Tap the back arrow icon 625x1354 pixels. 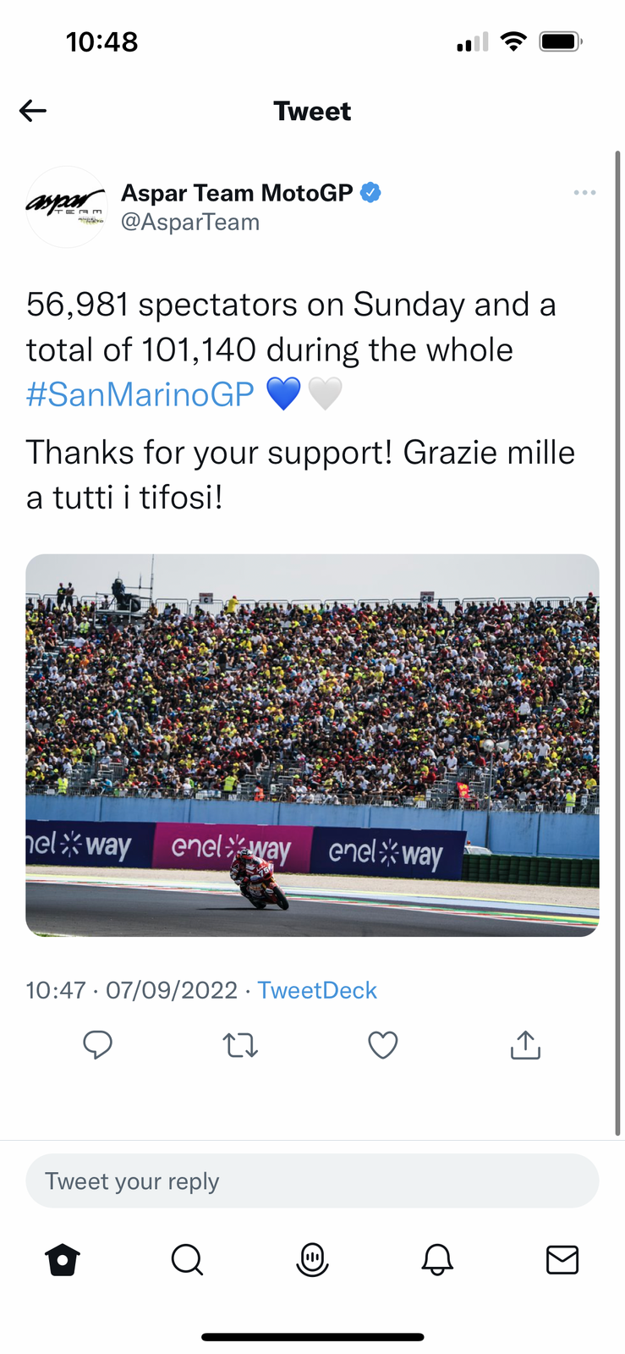[33, 111]
